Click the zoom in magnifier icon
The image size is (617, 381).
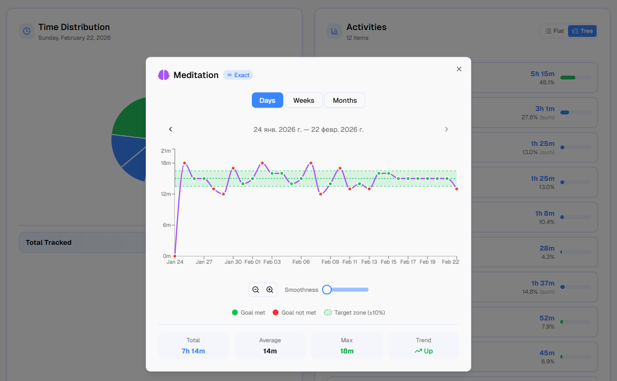point(270,290)
